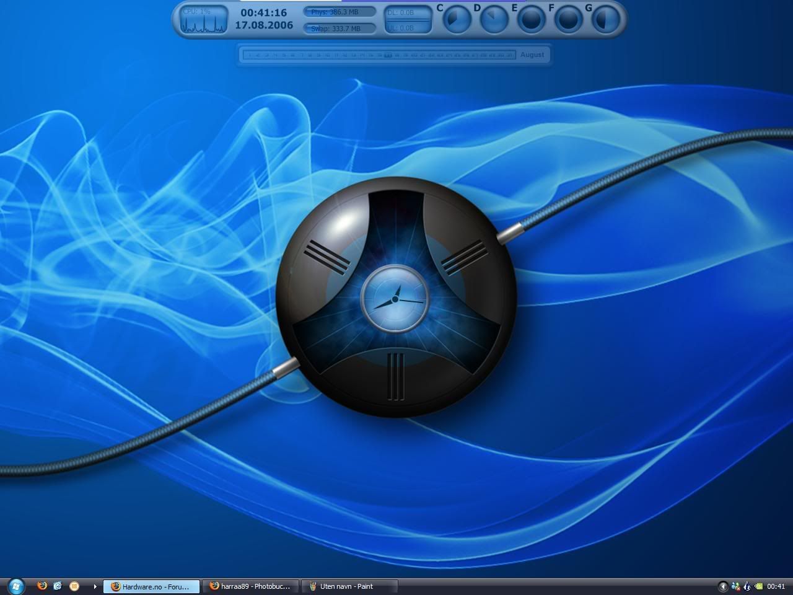The image size is (793, 595).
Task: Launch Firefox from the quick launch bar
Action: [42, 586]
